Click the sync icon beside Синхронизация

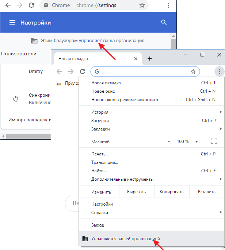(16, 99)
